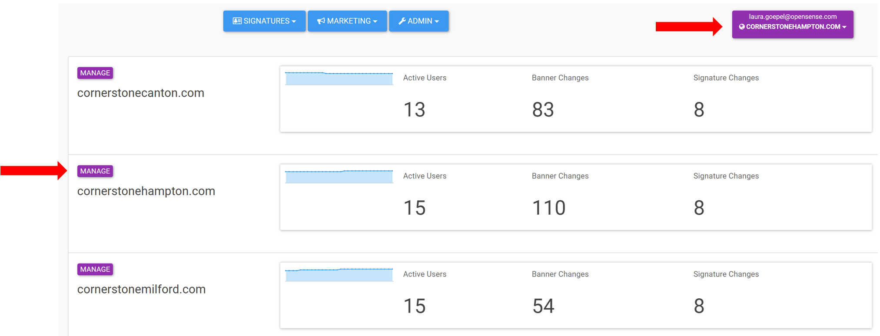Click Signature Changes label in cornerstonehampton.com row
Image resolution: width=880 pixels, height=336 pixels.
click(x=726, y=176)
